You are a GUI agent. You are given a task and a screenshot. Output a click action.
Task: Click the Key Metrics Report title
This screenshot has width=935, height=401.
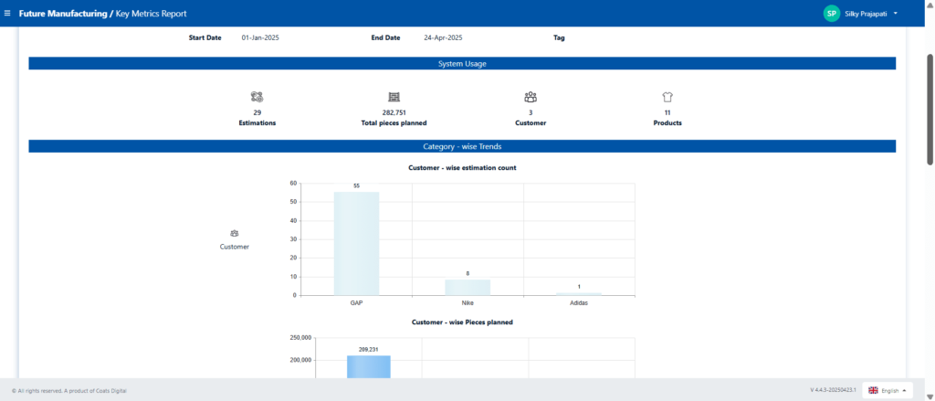point(152,14)
